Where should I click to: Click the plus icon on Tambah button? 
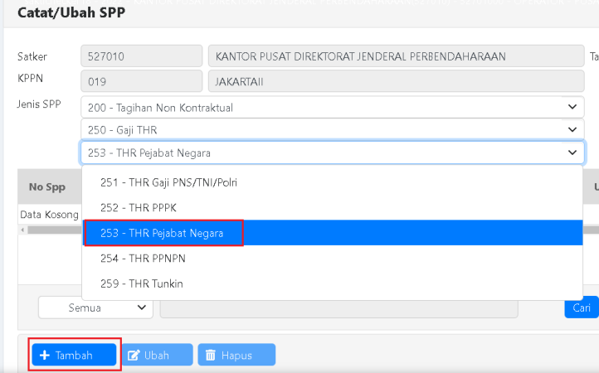pyautogui.click(x=45, y=356)
